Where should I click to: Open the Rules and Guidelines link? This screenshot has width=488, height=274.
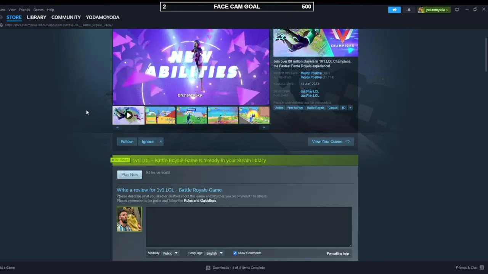click(x=200, y=201)
